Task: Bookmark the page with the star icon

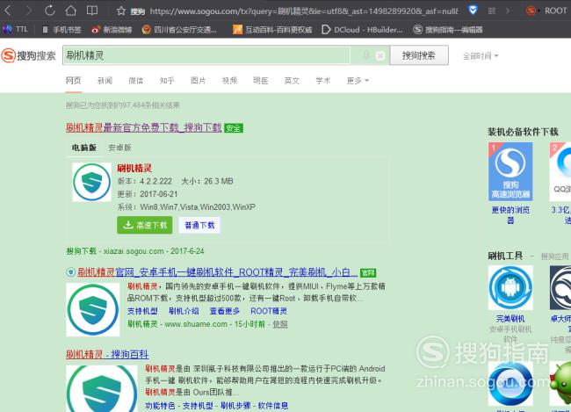Action: click(121, 11)
